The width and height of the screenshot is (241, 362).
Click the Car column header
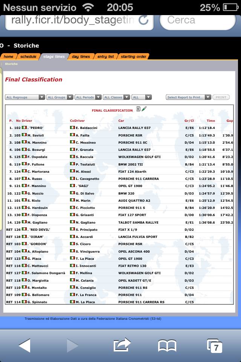tap(121, 121)
